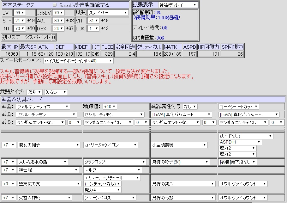Open the INT value dropdown

tap(20, 29)
